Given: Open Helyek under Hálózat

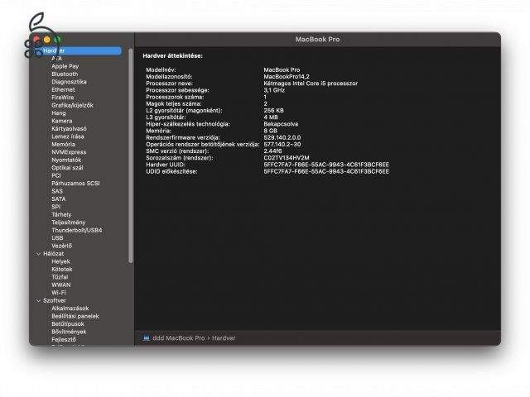Looking at the screenshot, I should (60, 261).
